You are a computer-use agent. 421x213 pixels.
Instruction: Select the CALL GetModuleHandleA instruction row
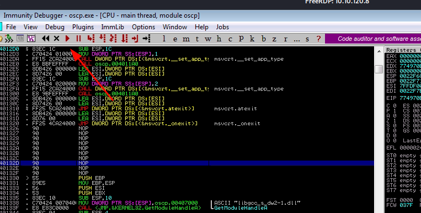187,208
